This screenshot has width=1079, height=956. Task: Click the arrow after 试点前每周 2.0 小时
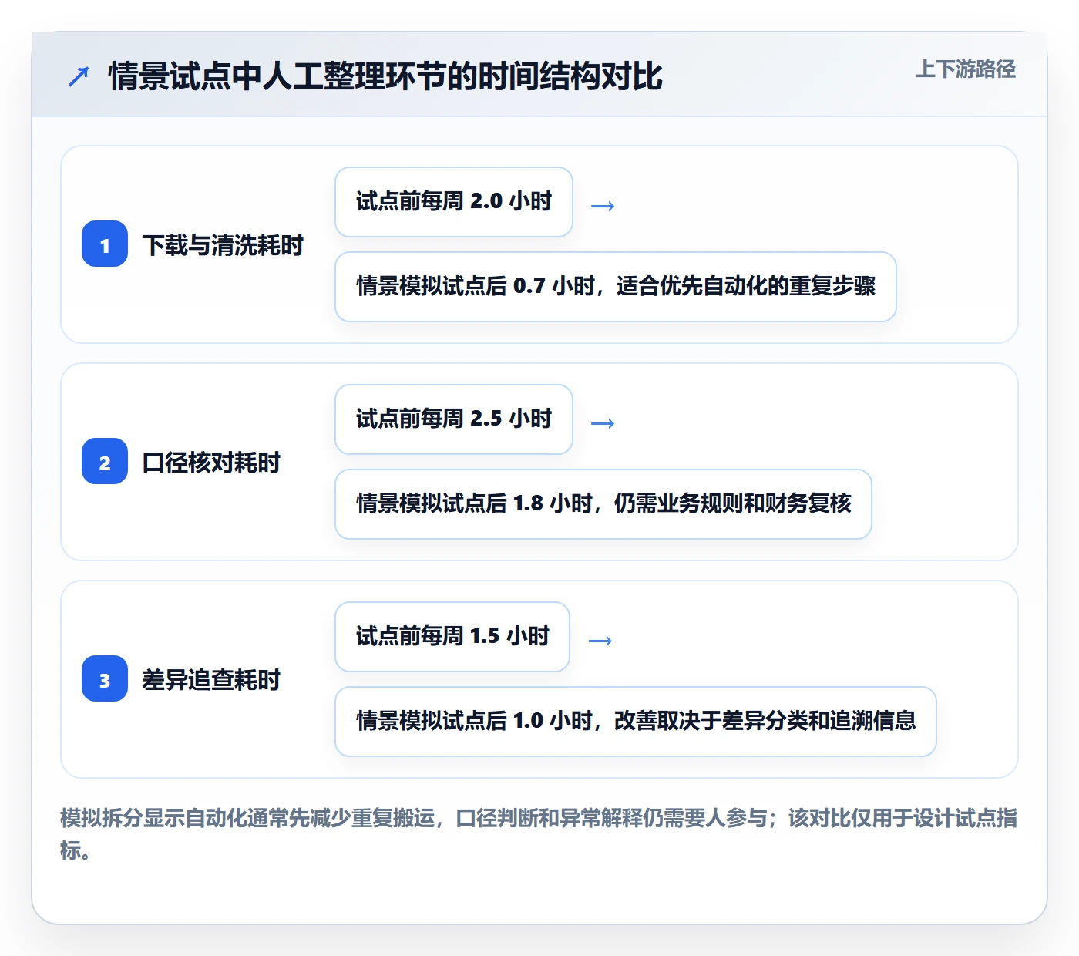tap(603, 206)
